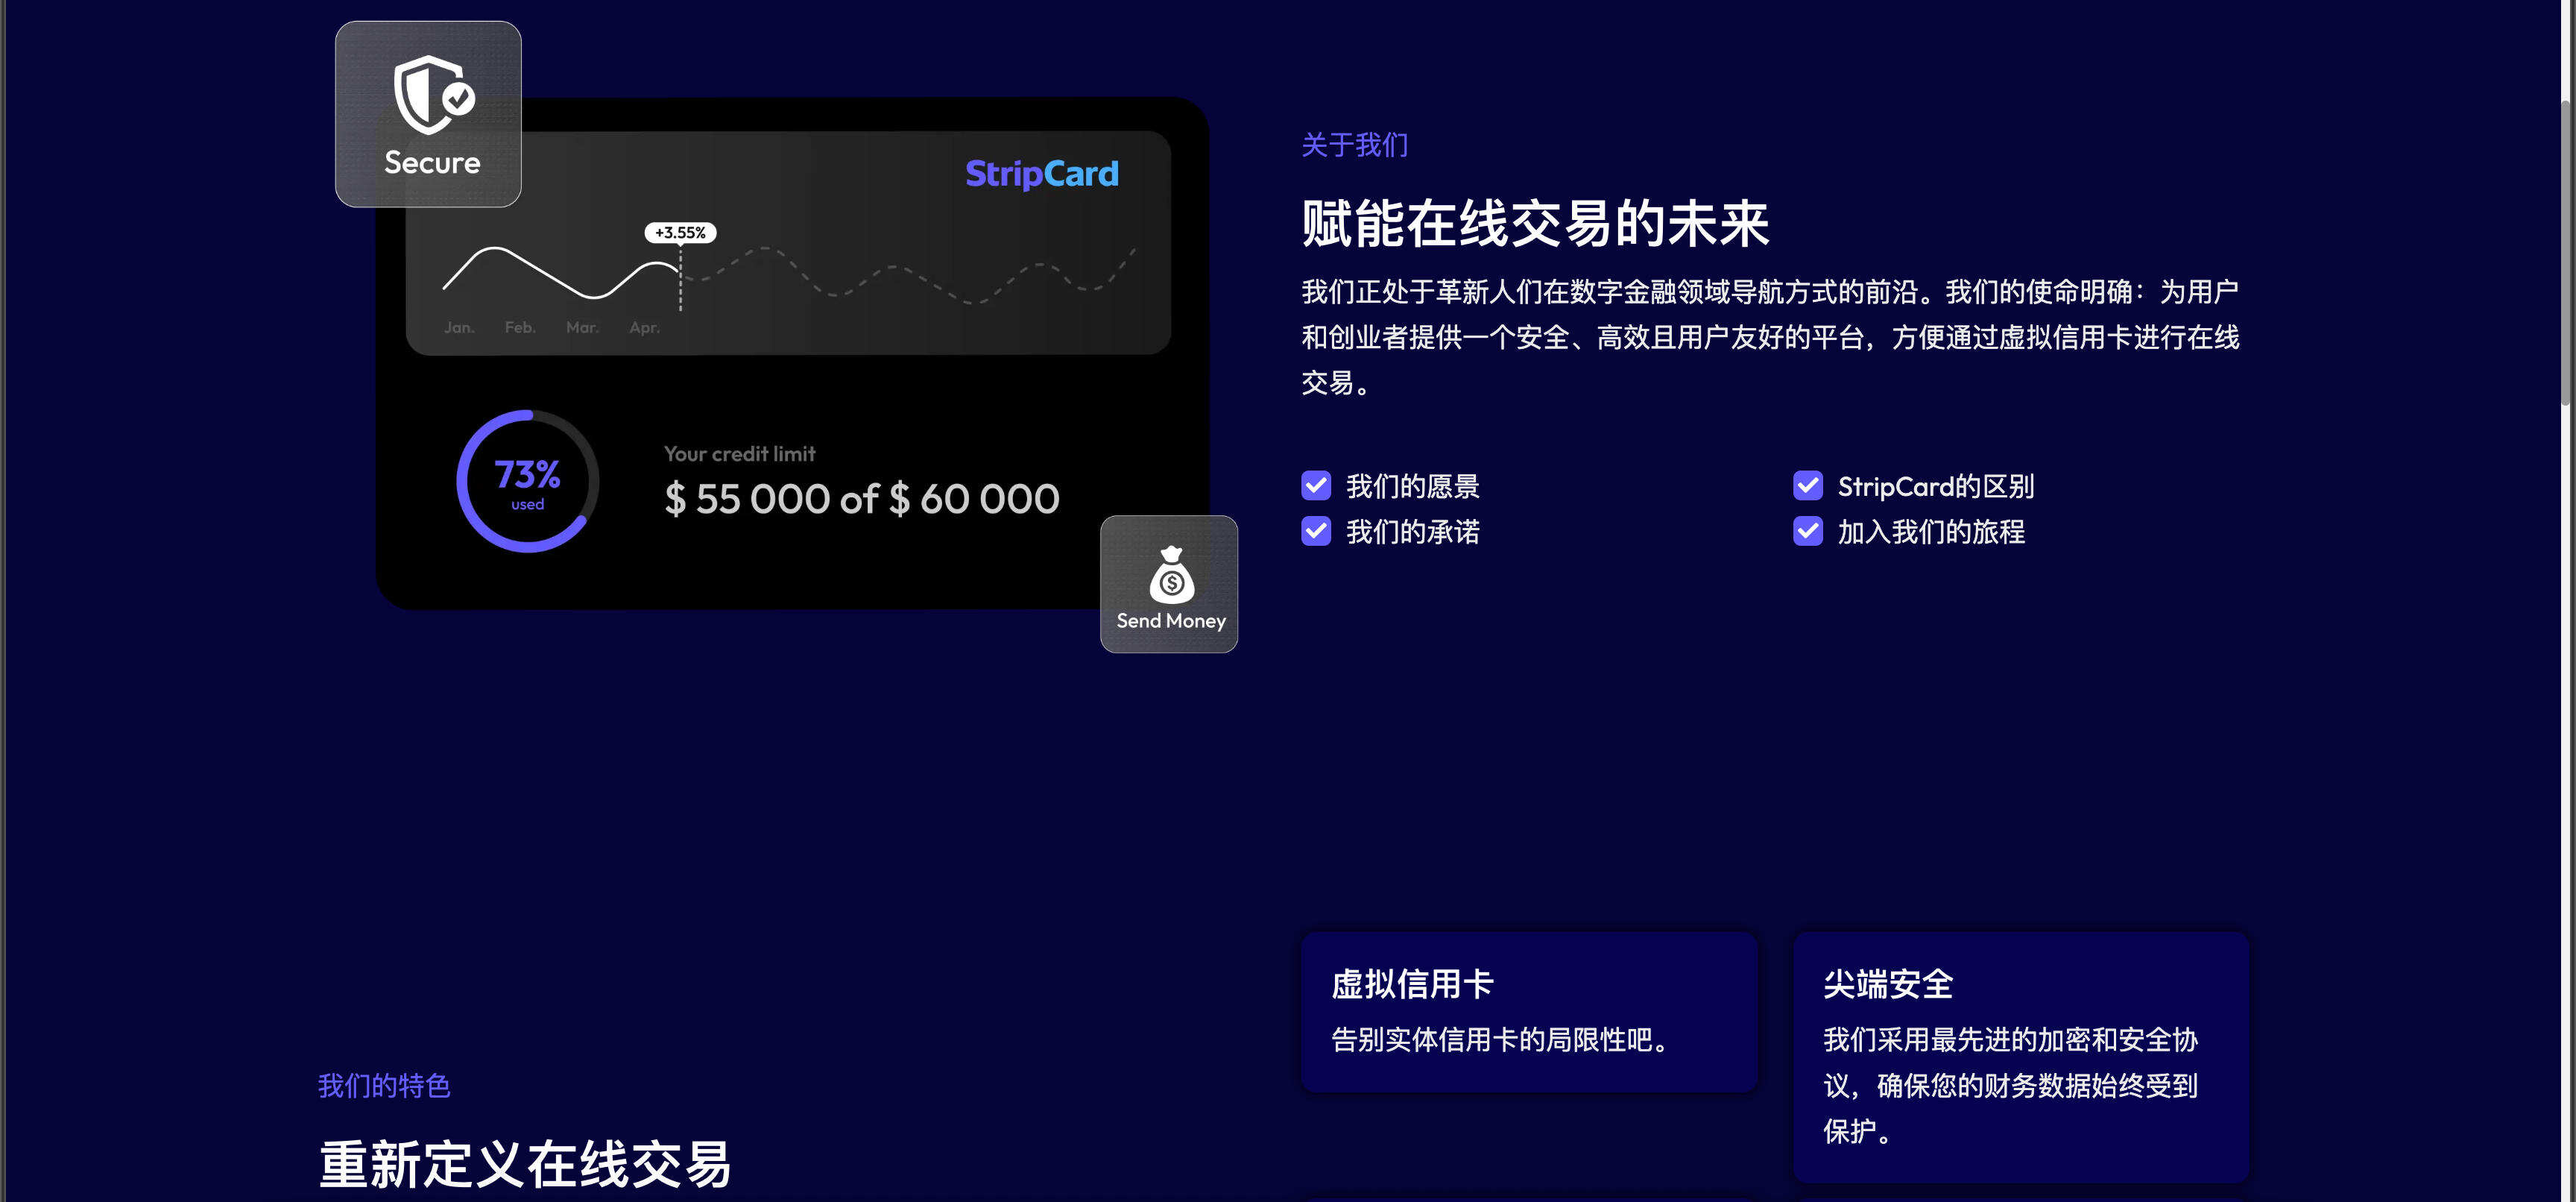Click the dollar sign inside the money bag

1170,584
